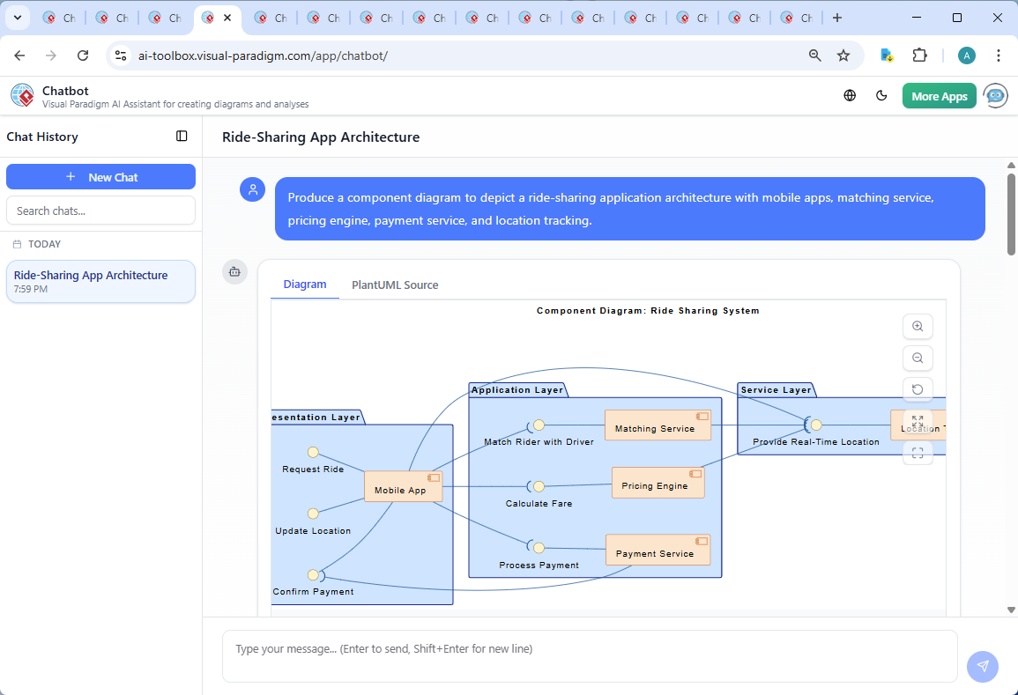Start a New Chat

click(100, 177)
